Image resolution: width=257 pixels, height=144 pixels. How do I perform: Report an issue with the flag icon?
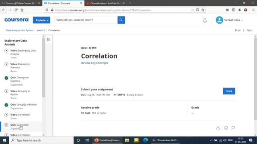pos(233,128)
